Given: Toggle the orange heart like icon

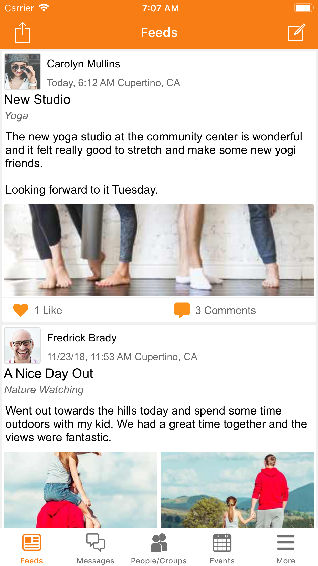Looking at the screenshot, I should (x=21, y=310).
